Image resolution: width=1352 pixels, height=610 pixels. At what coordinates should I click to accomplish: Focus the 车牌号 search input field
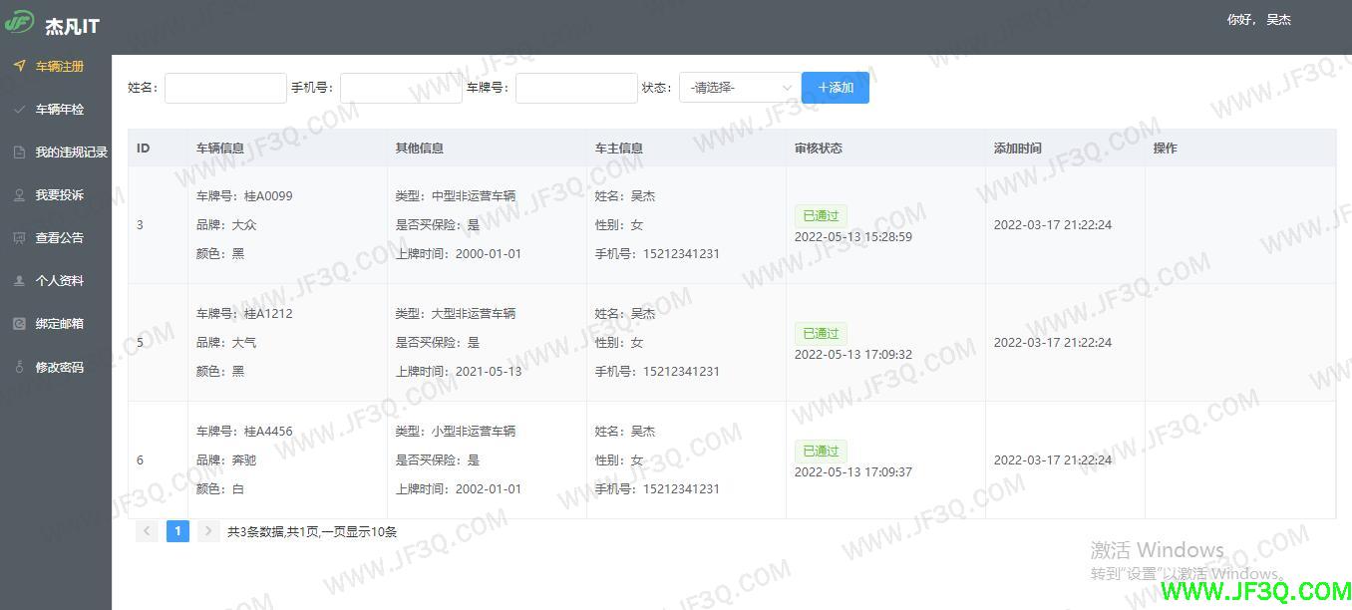pyautogui.click(x=576, y=88)
